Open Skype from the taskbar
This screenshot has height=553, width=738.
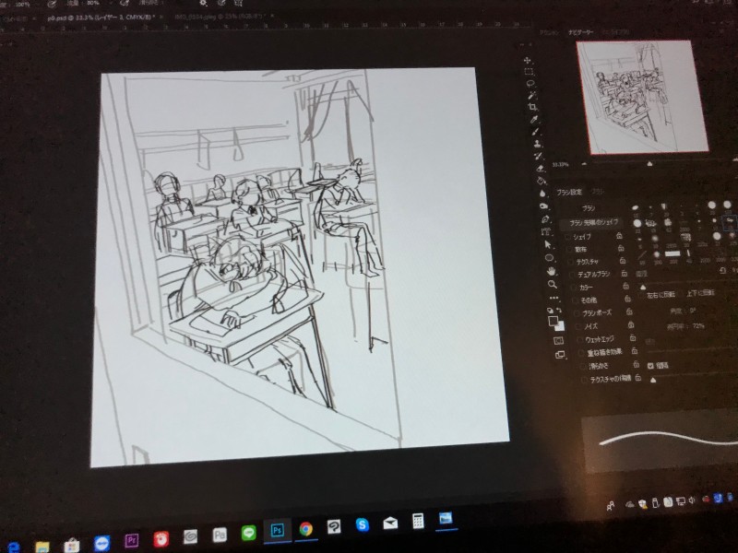pos(362,524)
